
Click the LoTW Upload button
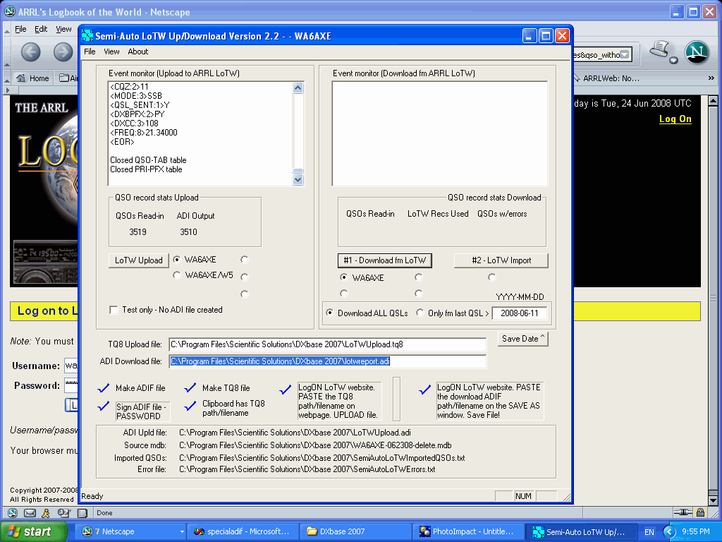pos(139,260)
